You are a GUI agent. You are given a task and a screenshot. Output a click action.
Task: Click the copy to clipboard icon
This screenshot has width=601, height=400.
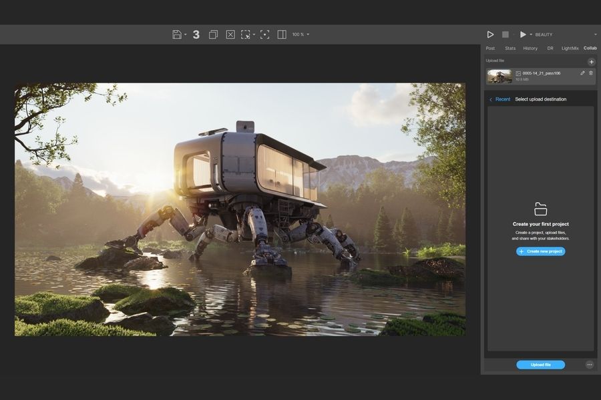click(x=213, y=35)
